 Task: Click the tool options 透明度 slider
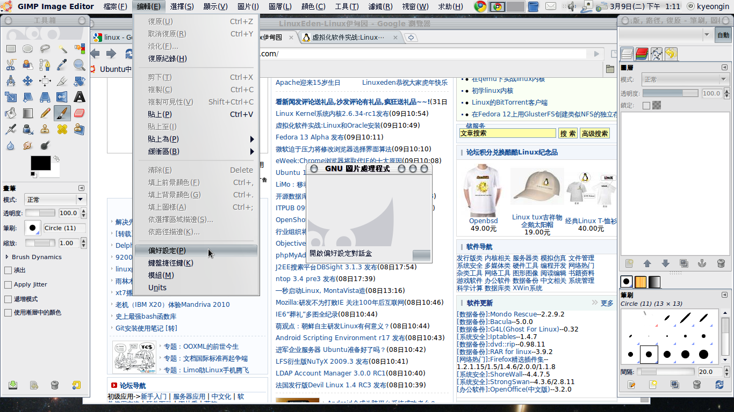(x=40, y=213)
